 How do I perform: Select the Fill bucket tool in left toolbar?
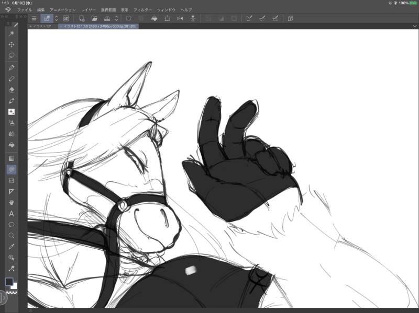[x=12, y=145]
